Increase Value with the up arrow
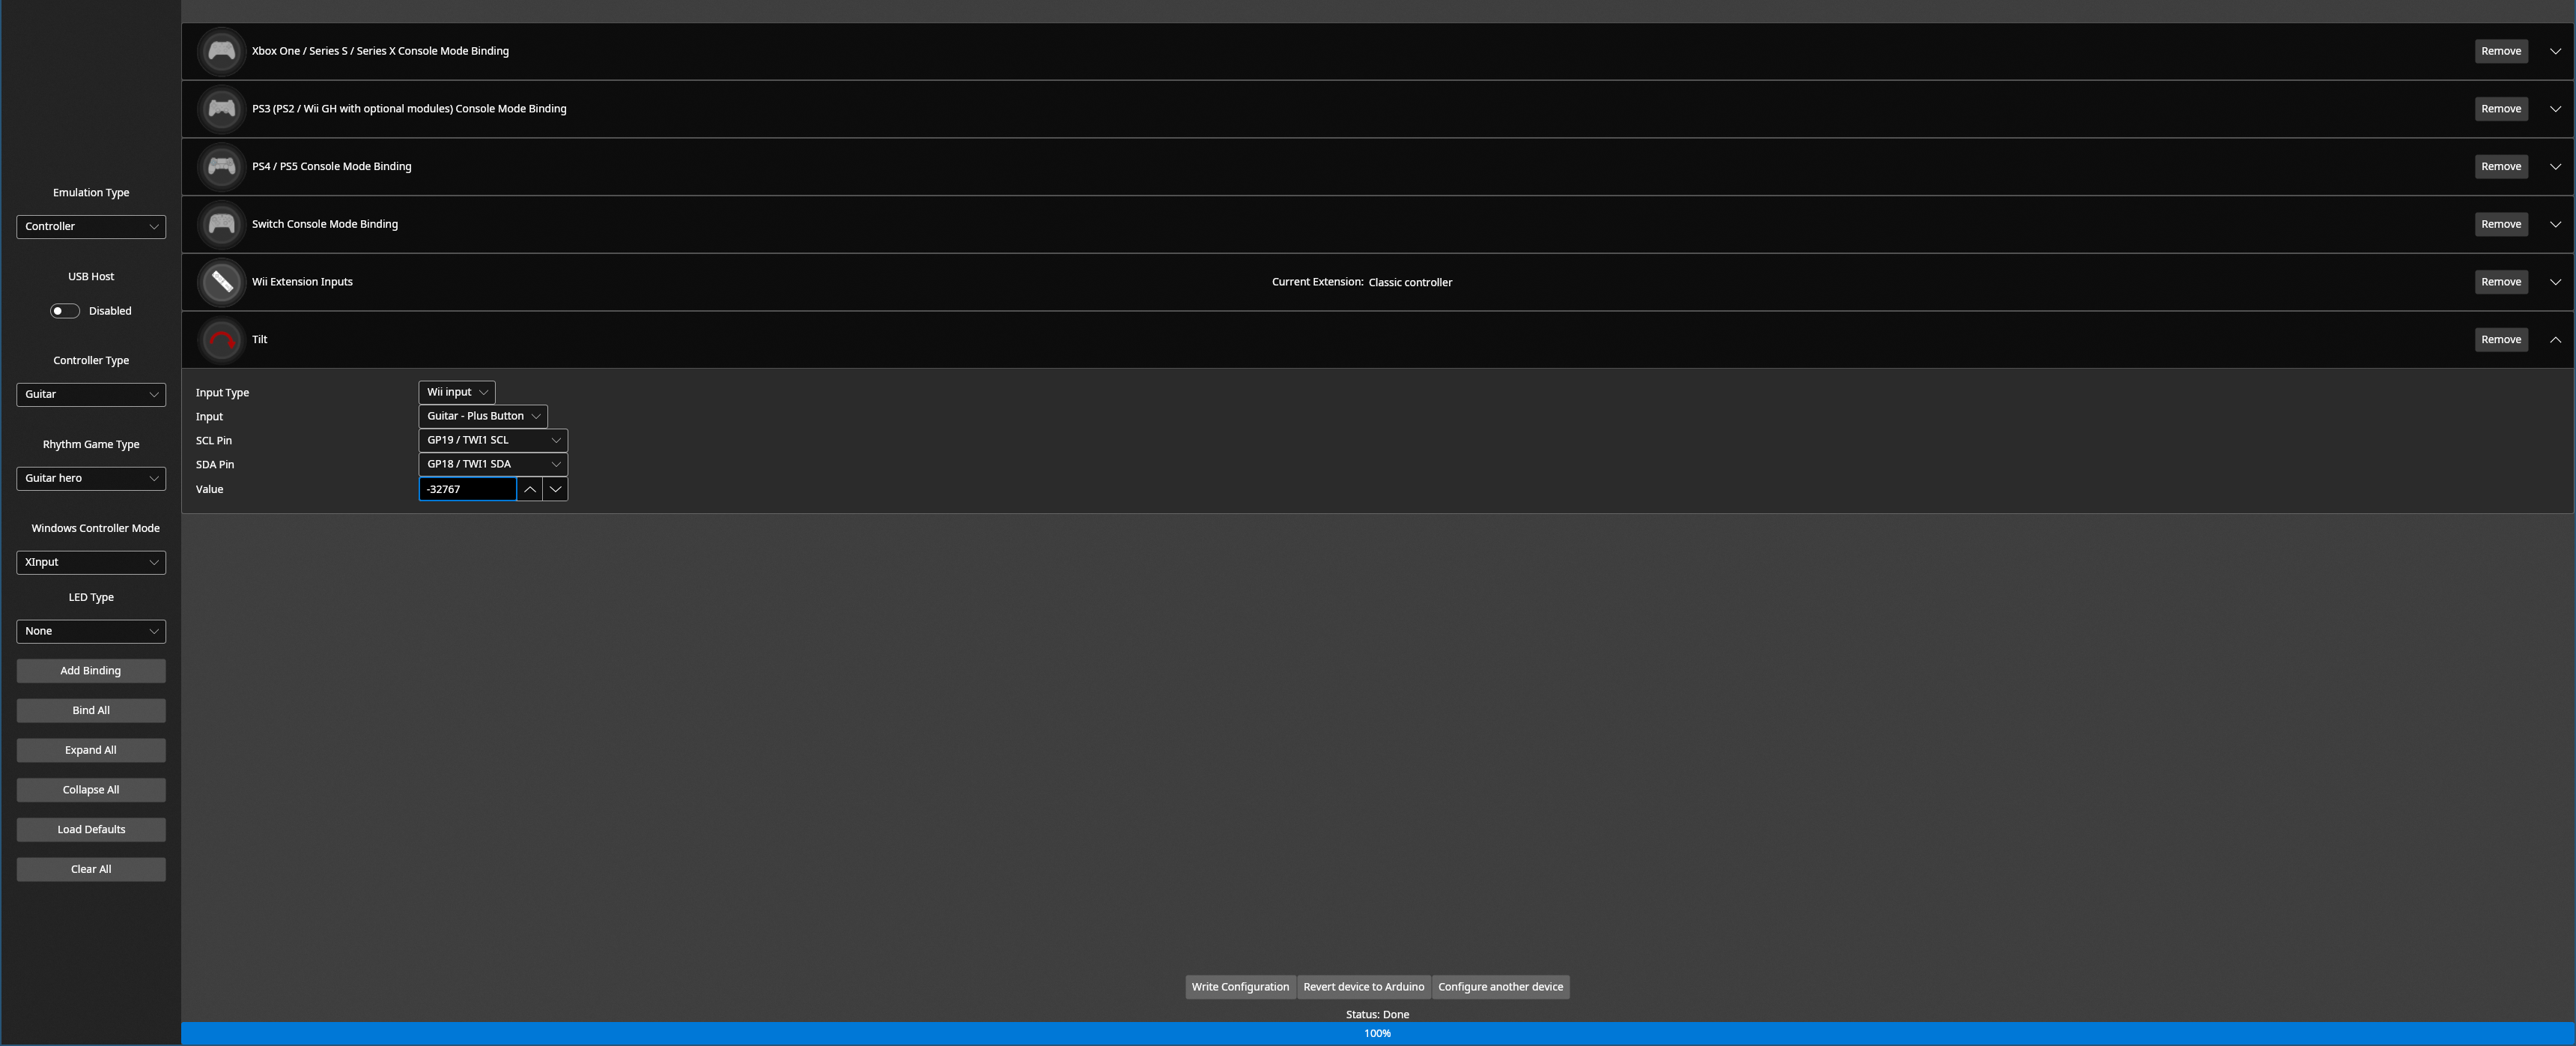2576x1046 pixels. tap(530, 489)
